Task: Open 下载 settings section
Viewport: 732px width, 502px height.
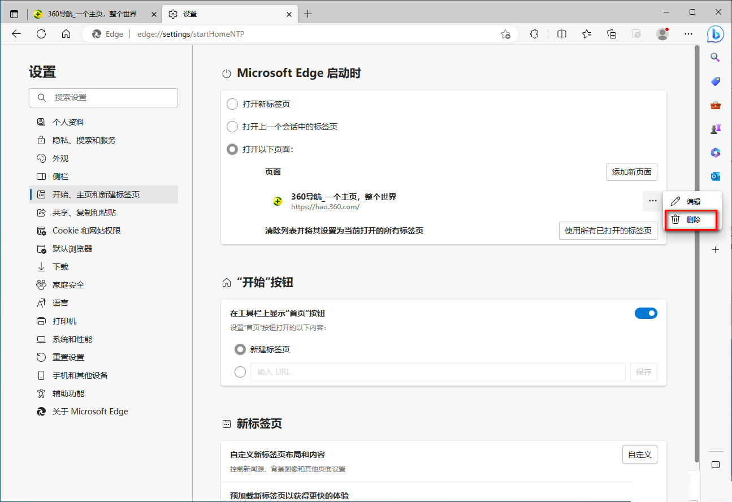Action: (103, 267)
